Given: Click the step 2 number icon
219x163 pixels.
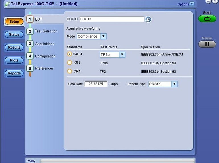Looking at the screenshot, I should click(30, 31).
